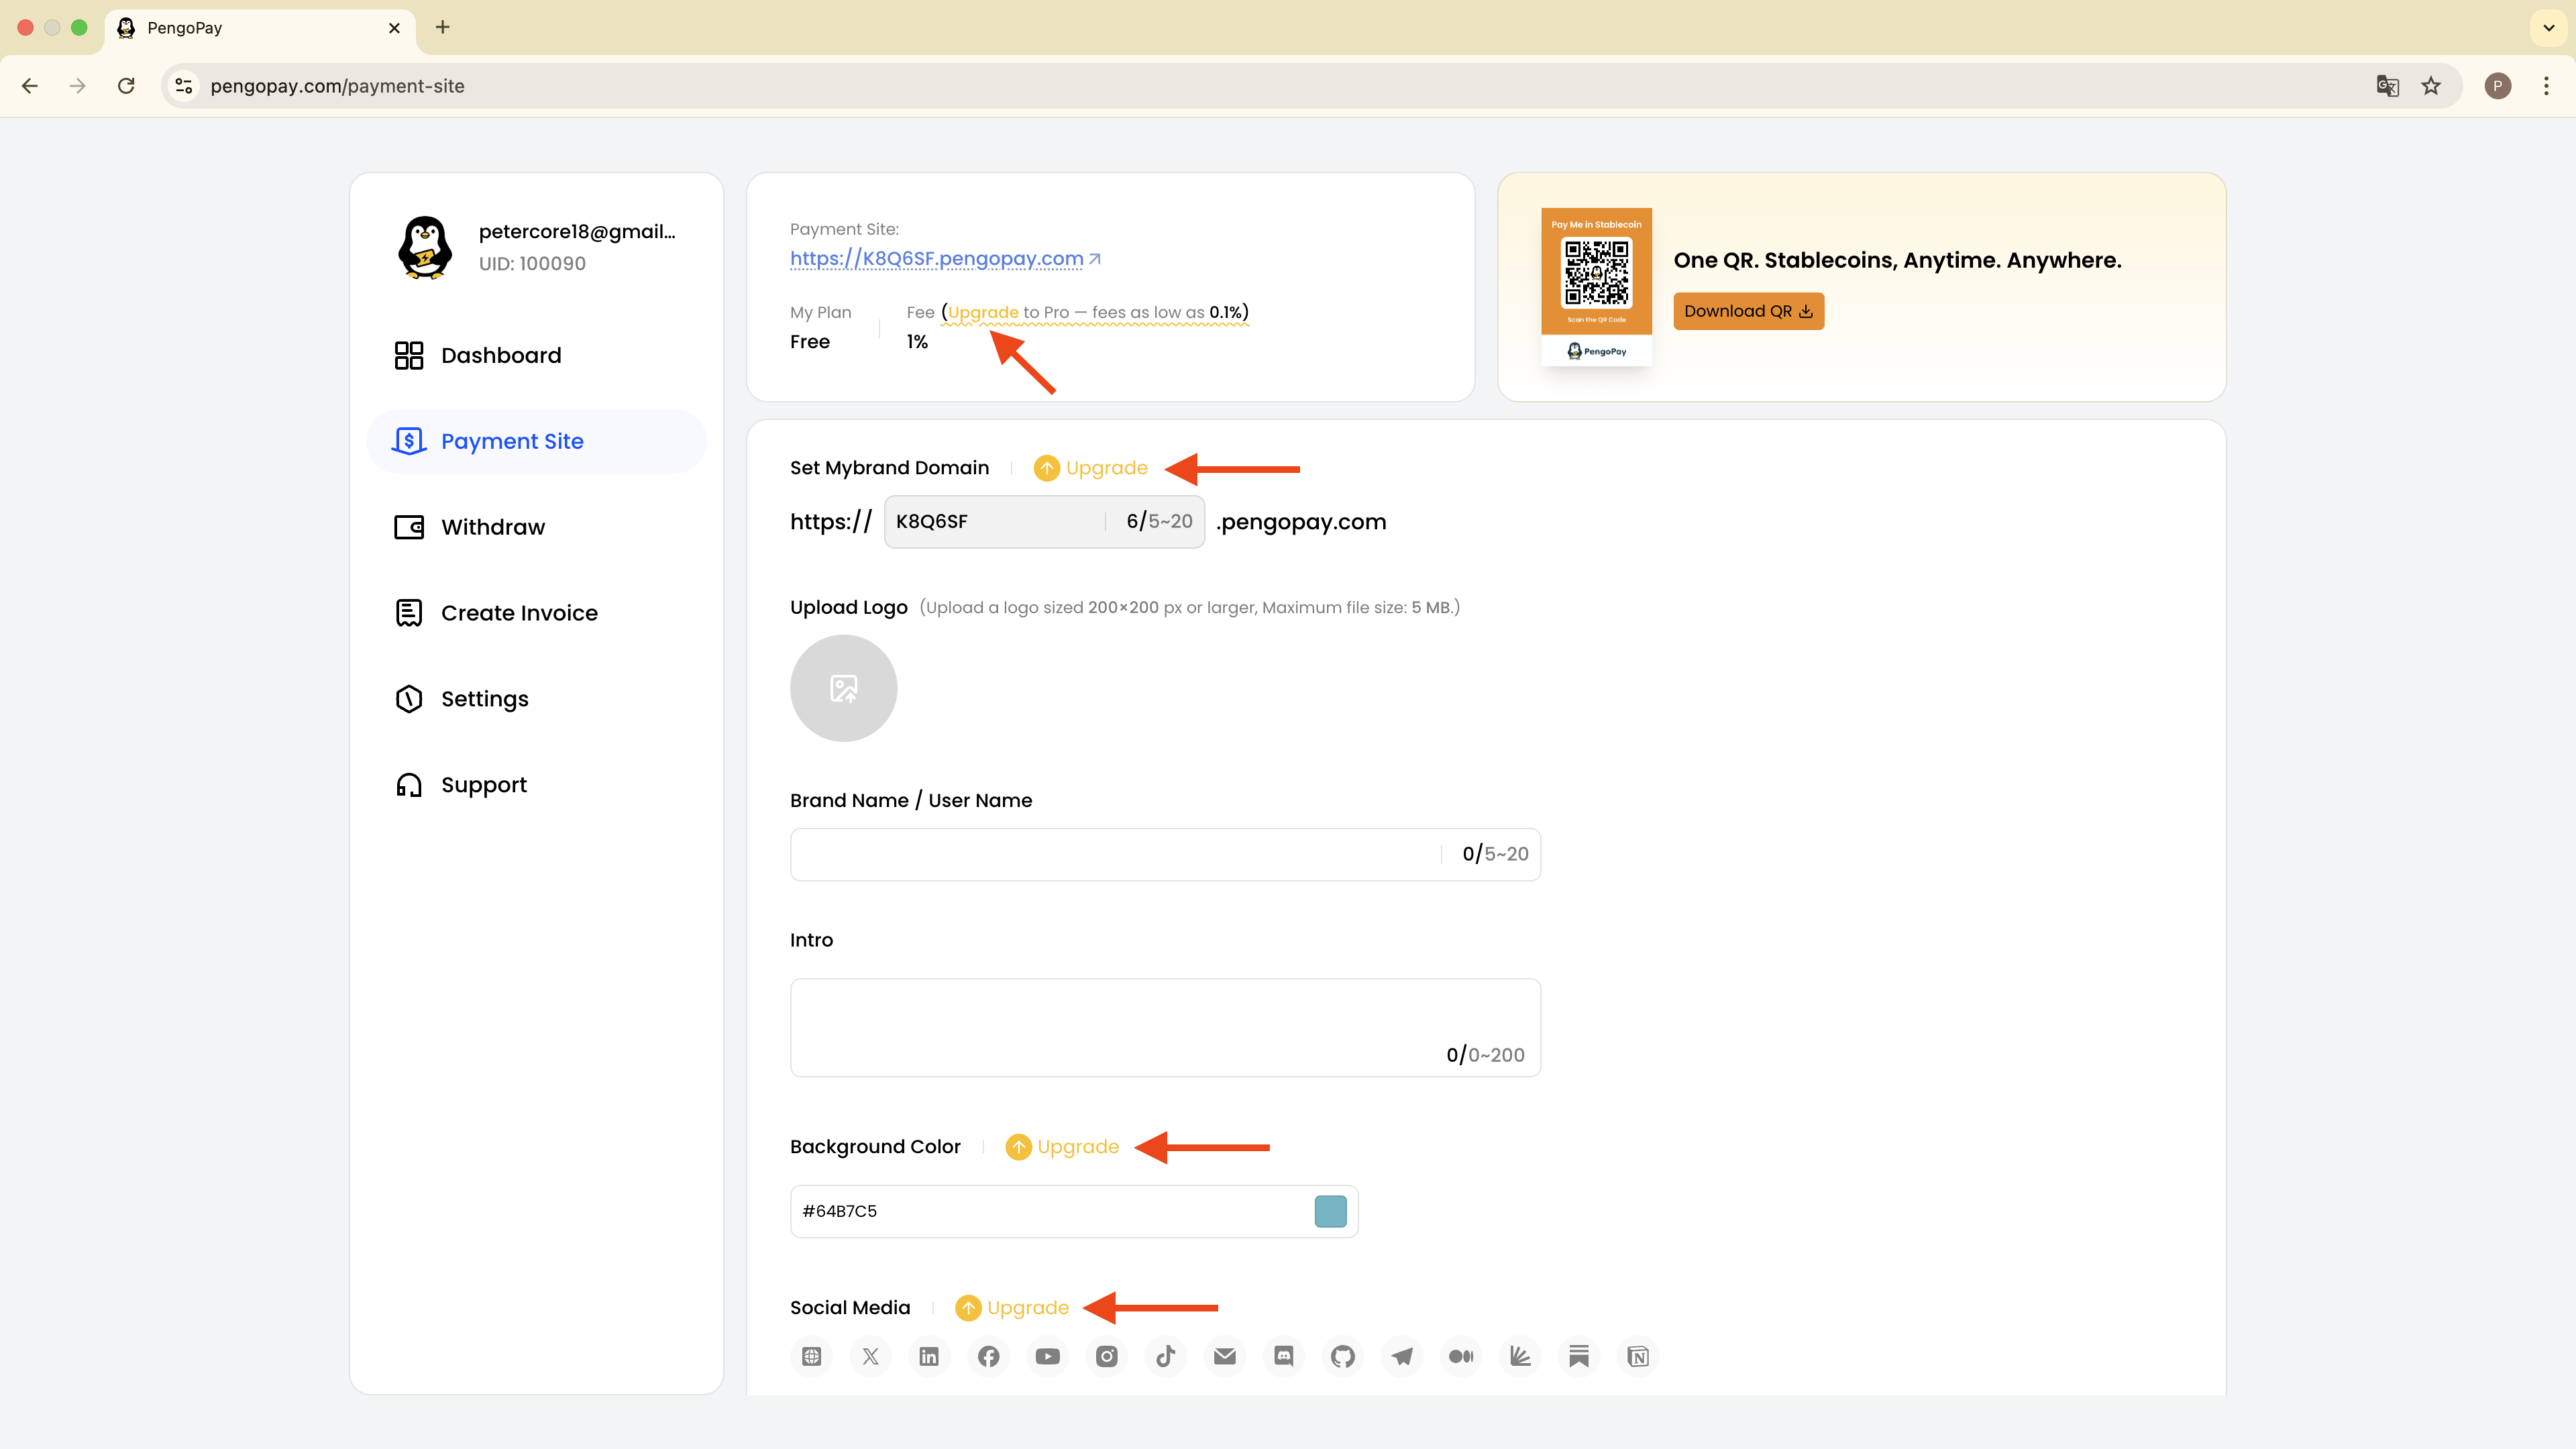Click the blue background color swatch

(x=1330, y=1211)
